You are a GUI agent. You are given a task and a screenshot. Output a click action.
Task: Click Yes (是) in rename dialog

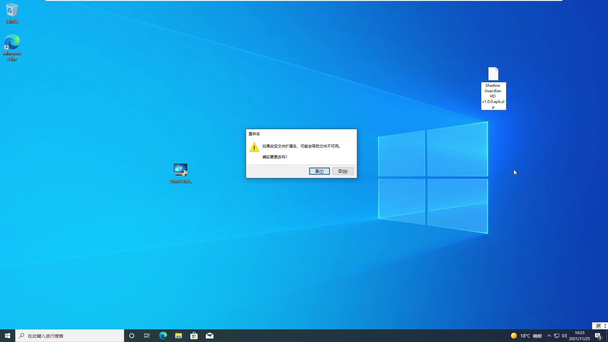pyautogui.click(x=319, y=171)
